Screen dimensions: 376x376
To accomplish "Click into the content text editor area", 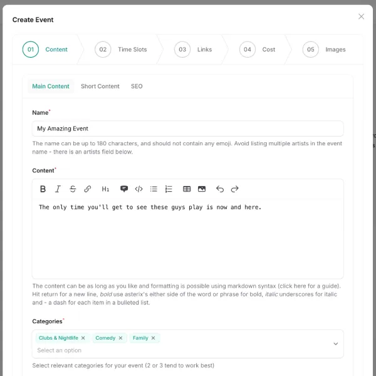I will coord(188,239).
